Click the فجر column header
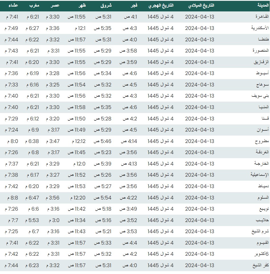 (134, 6)
